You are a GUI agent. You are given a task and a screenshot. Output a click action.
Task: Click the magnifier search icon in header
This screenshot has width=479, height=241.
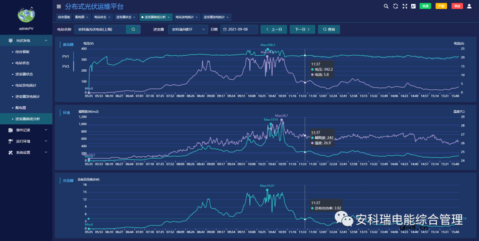386,6
